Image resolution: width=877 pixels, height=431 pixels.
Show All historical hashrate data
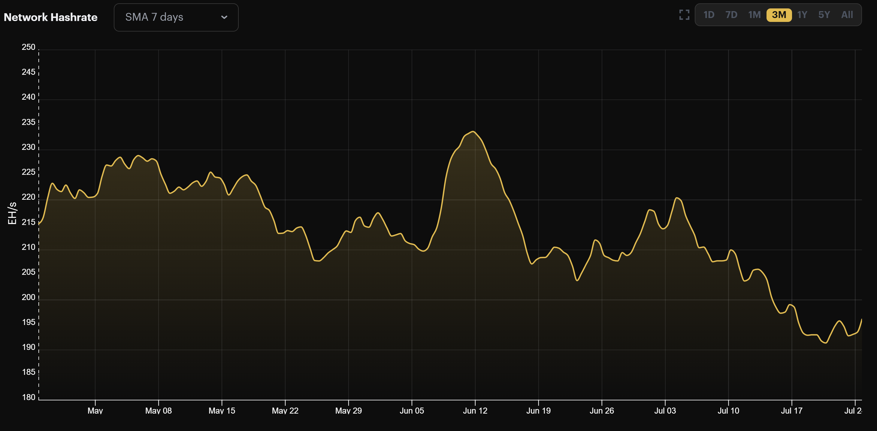(x=847, y=15)
